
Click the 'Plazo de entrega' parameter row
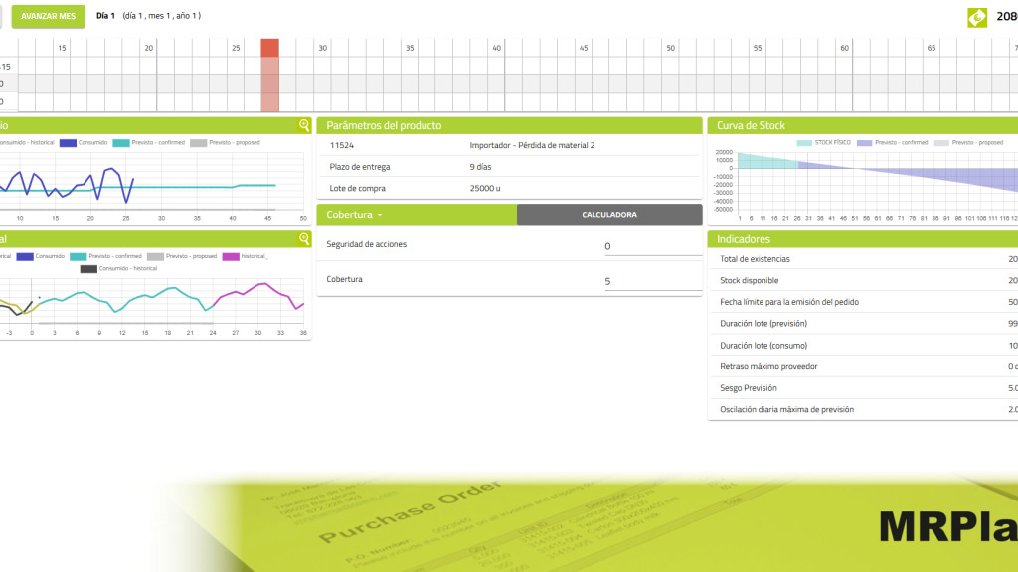pos(509,167)
